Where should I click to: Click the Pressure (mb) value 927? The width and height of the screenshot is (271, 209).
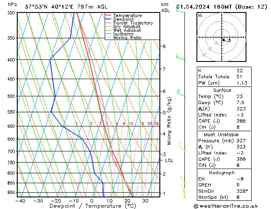(241, 141)
